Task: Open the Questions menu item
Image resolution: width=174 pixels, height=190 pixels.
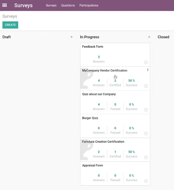Action: pyautogui.click(x=68, y=6)
